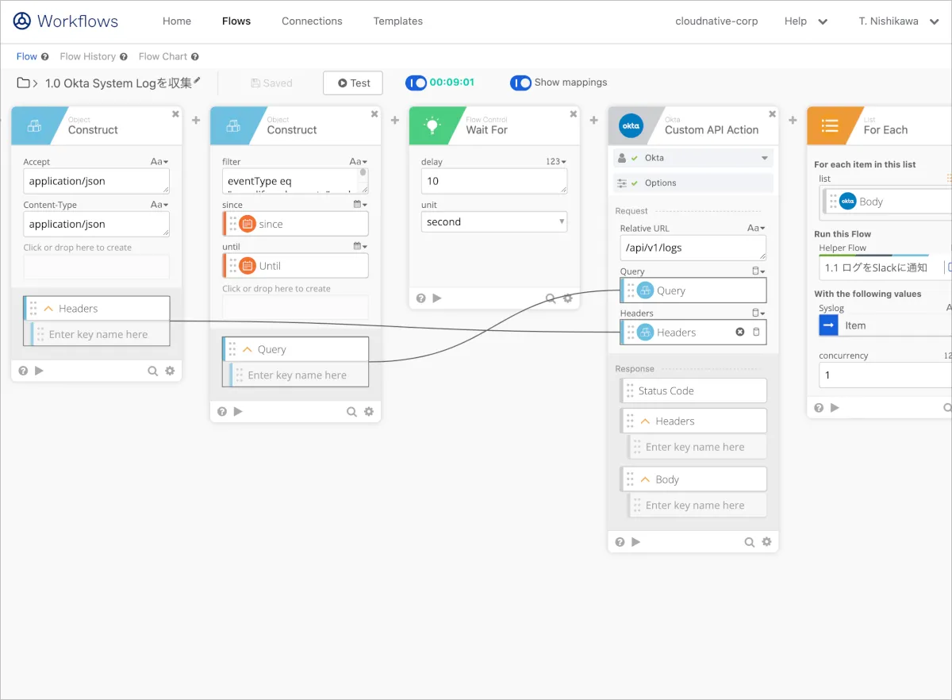Click the Wait For lightbulb icon
Image resolution: width=952 pixels, height=700 pixels.
pos(432,125)
